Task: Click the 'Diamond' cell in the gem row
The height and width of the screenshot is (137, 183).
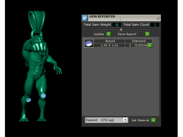Action: tap(139, 41)
